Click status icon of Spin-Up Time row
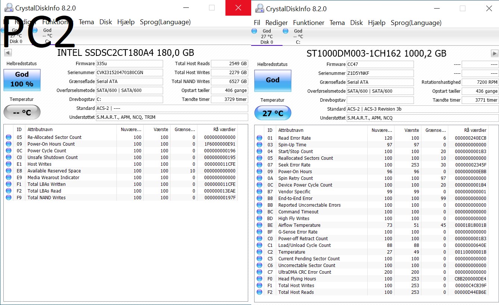 coord(259,145)
